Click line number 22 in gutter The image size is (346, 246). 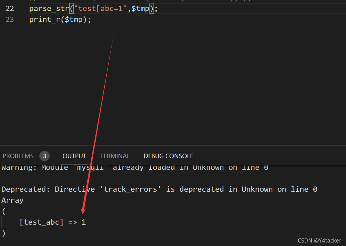(x=10, y=9)
